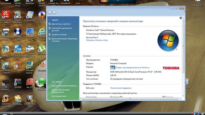205x115 pixels.
Task: Open Настройка удаленного доступа link
Action: [61, 29]
